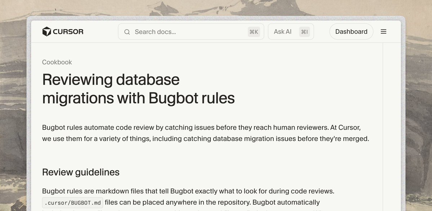Click the Cursor shield logo icon
This screenshot has height=211, width=432.
coord(47,31)
